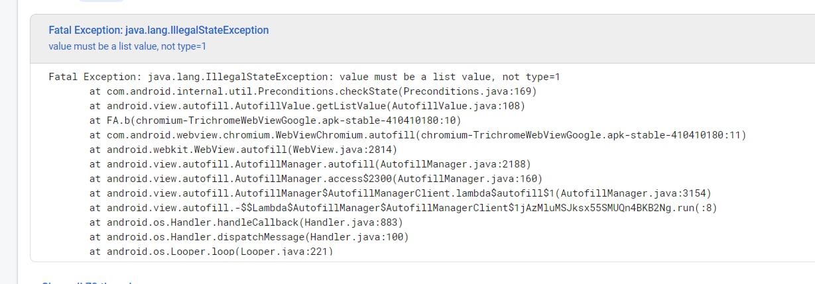This screenshot has width=815, height=284.
Task: Click the Looper.loop stack frame line
Action: click(x=211, y=252)
